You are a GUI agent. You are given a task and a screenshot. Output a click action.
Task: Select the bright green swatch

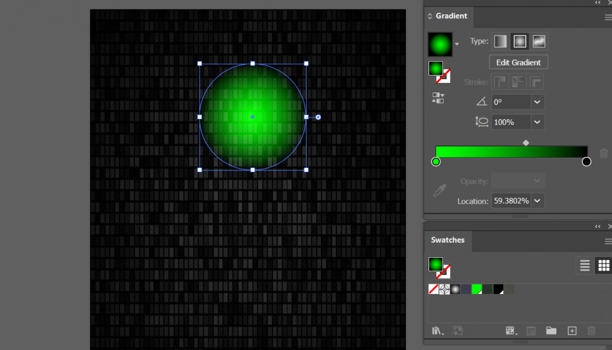[x=476, y=289]
